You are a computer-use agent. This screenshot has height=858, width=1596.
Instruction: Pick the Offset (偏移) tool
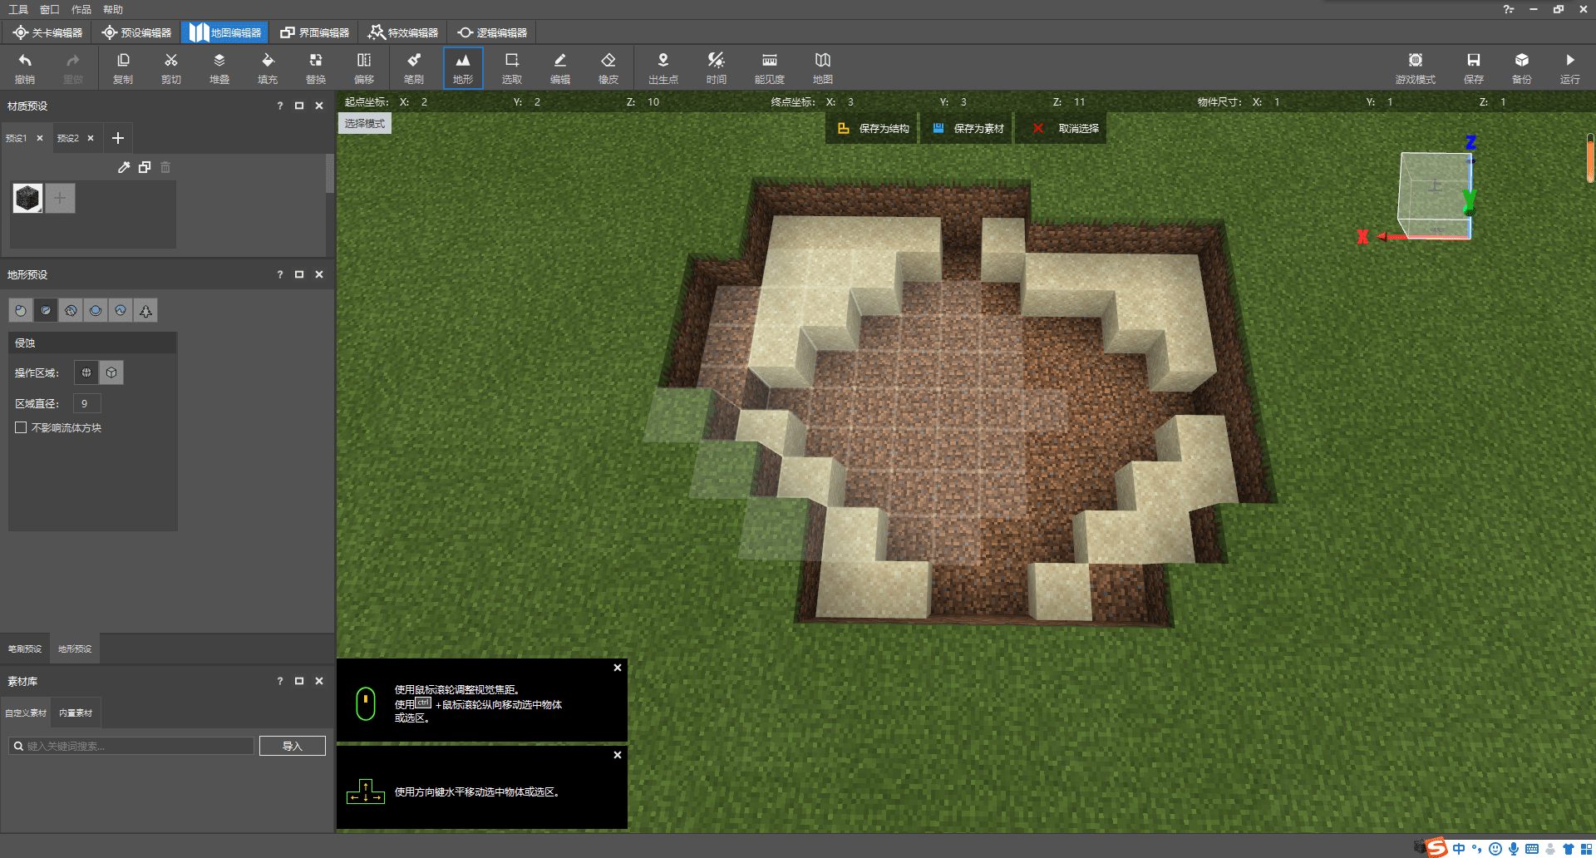pos(364,68)
